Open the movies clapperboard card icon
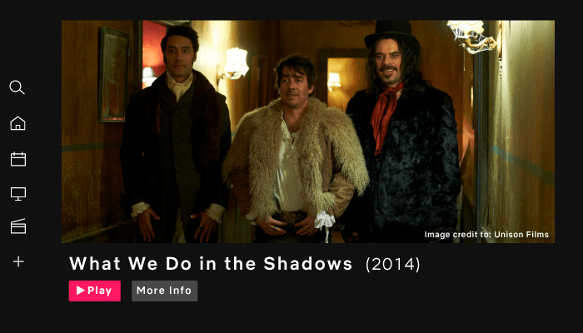Screen dimensions: 583x333 [17, 226]
